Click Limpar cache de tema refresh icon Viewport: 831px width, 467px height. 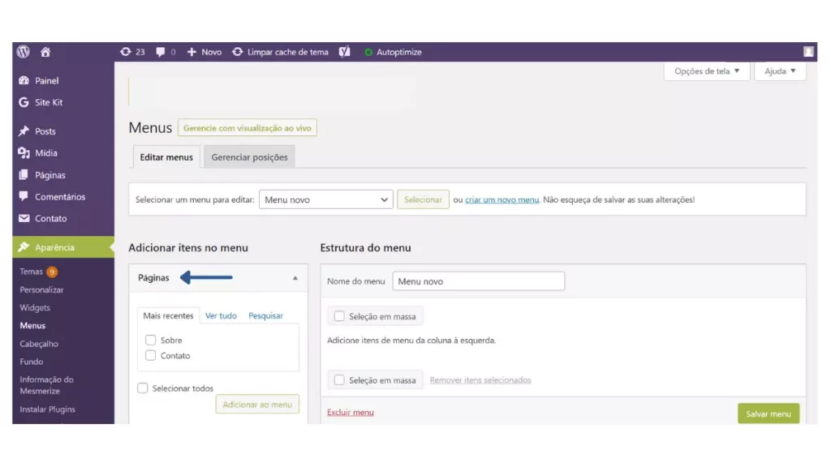pyautogui.click(x=238, y=52)
